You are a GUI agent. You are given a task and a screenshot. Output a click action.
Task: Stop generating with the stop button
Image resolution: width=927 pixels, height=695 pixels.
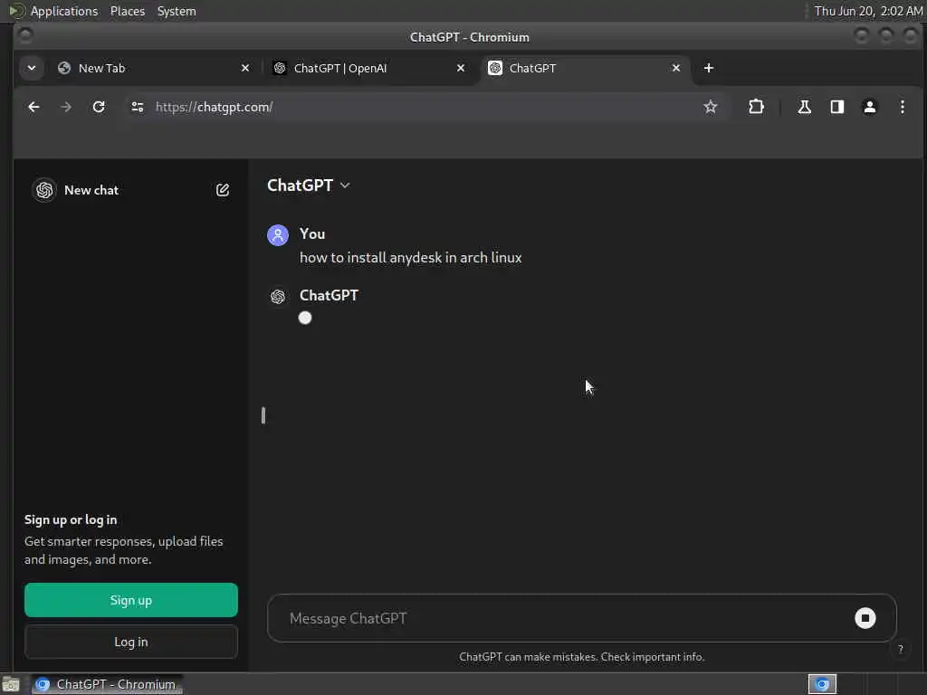[x=865, y=618]
